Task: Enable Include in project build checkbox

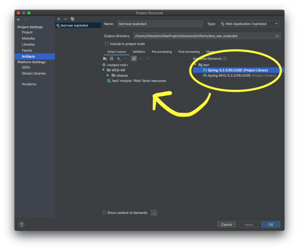Action: click(x=107, y=44)
